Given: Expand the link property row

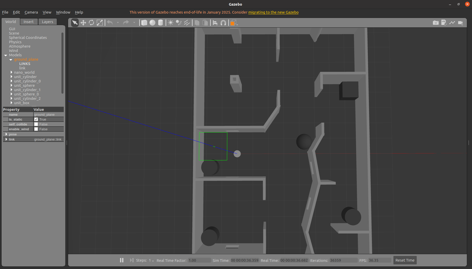Looking at the screenshot, I should [x=6, y=139].
